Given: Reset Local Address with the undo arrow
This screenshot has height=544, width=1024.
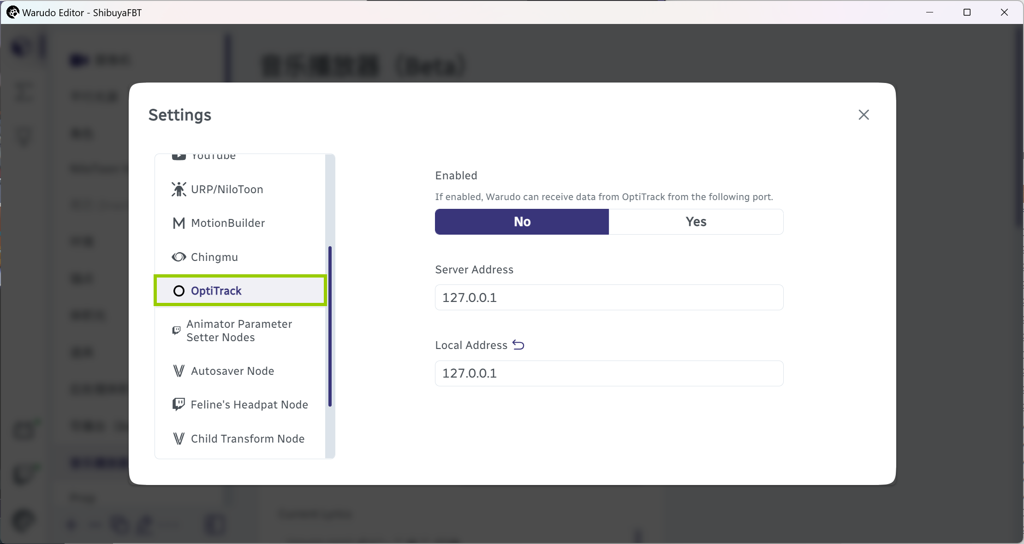Looking at the screenshot, I should (518, 345).
